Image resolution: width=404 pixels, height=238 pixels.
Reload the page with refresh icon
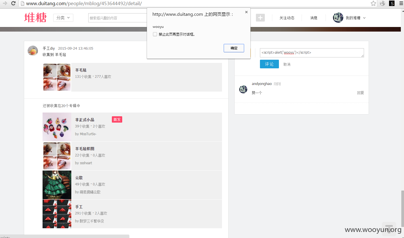click(x=13, y=3)
